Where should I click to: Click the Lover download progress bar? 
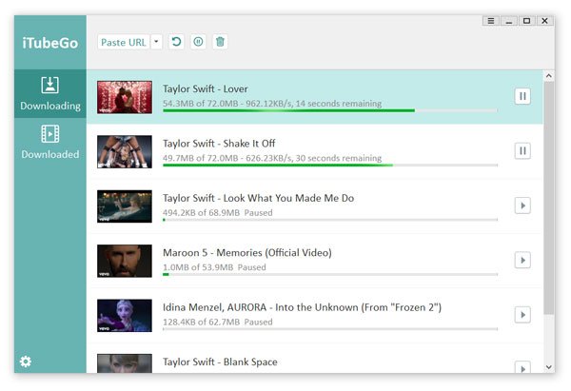pyautogui.click(x=330, y=110)
